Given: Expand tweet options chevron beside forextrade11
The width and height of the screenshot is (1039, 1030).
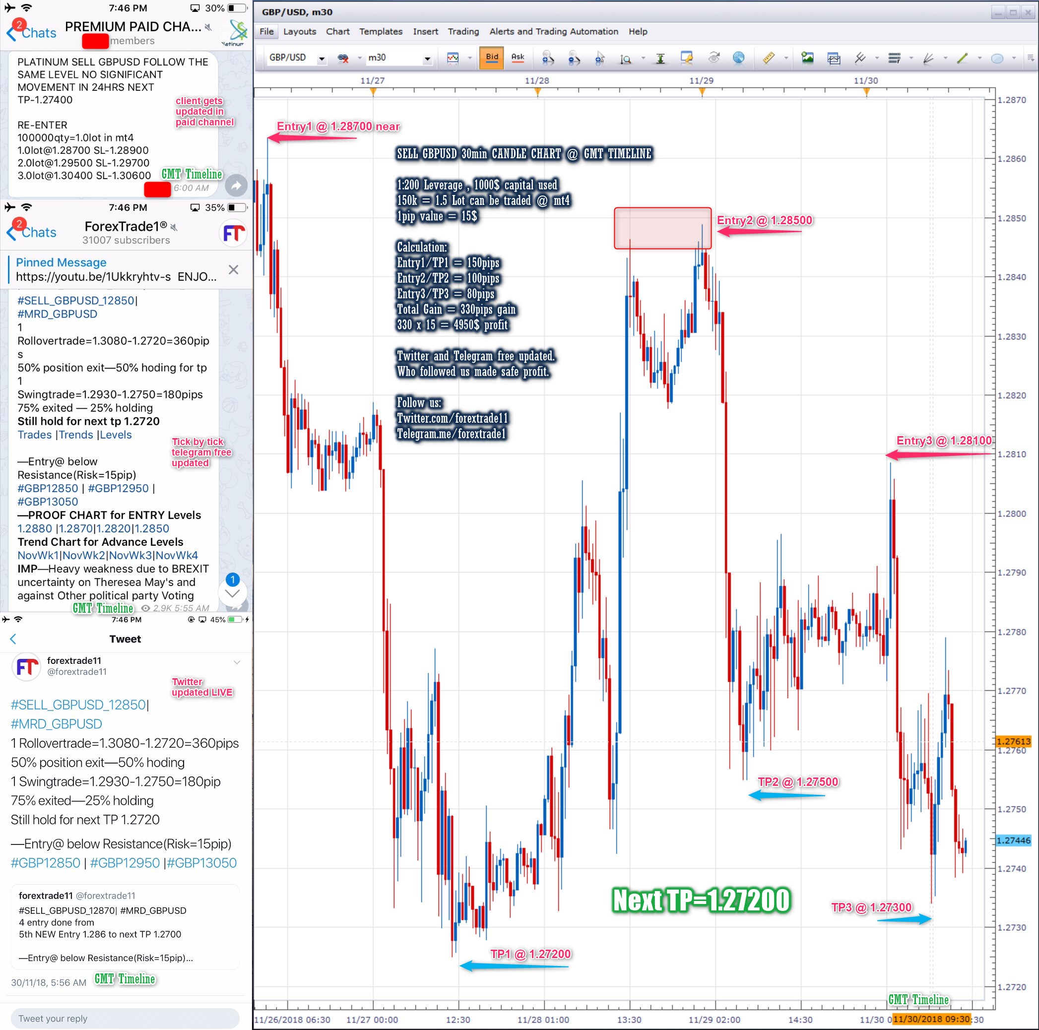Looking at the screenshot, I should coord(237,662).
